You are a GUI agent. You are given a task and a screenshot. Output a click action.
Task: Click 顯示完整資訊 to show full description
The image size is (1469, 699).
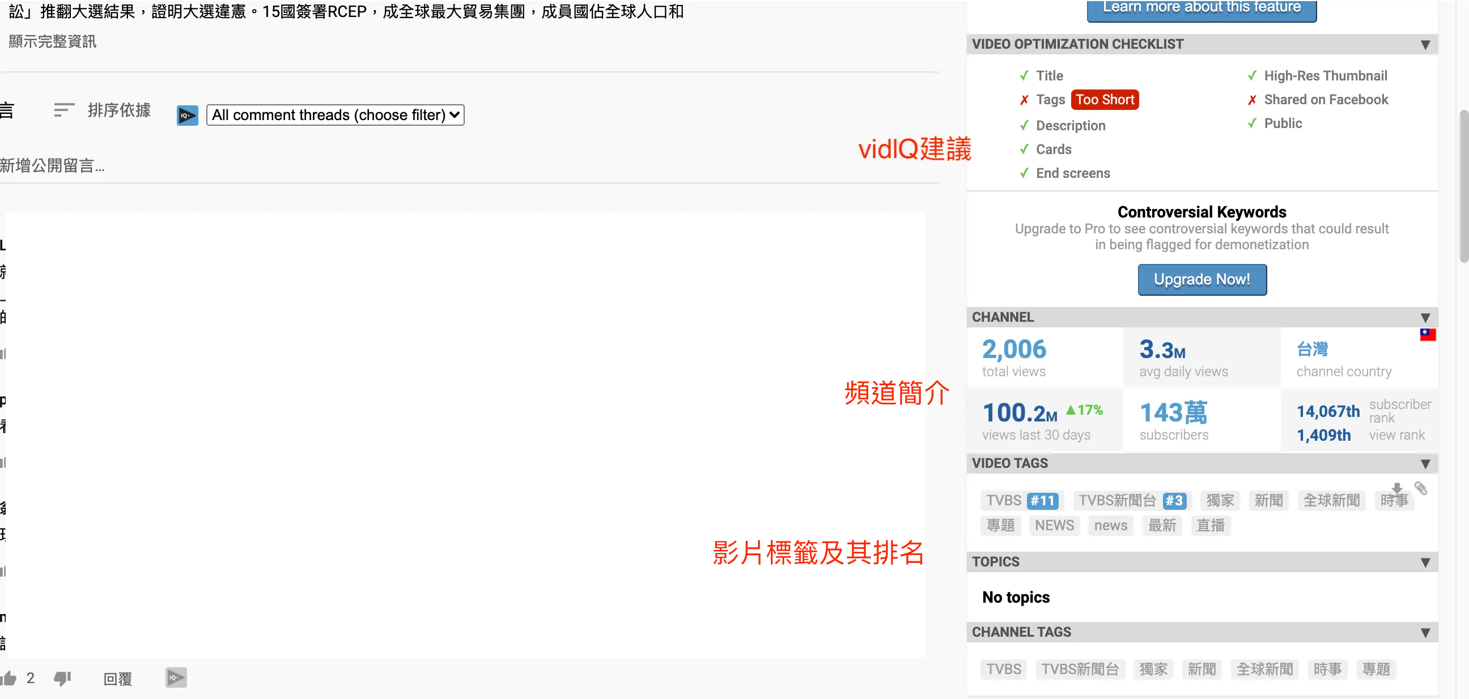point(53,41)
